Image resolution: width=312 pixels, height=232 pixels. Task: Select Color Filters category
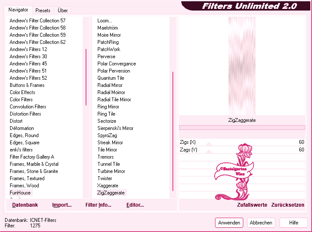tap(21, 100)
